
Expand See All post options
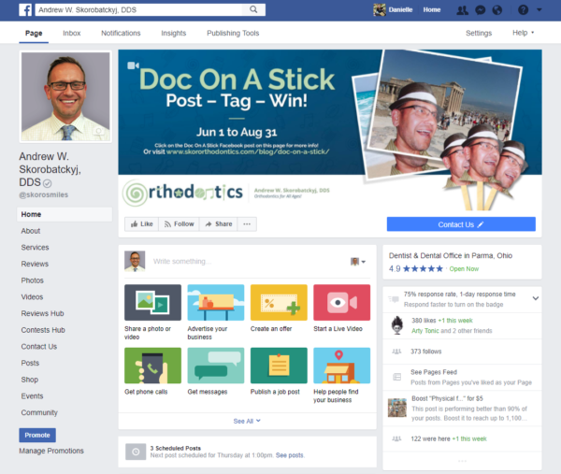[x=247, y=421]
